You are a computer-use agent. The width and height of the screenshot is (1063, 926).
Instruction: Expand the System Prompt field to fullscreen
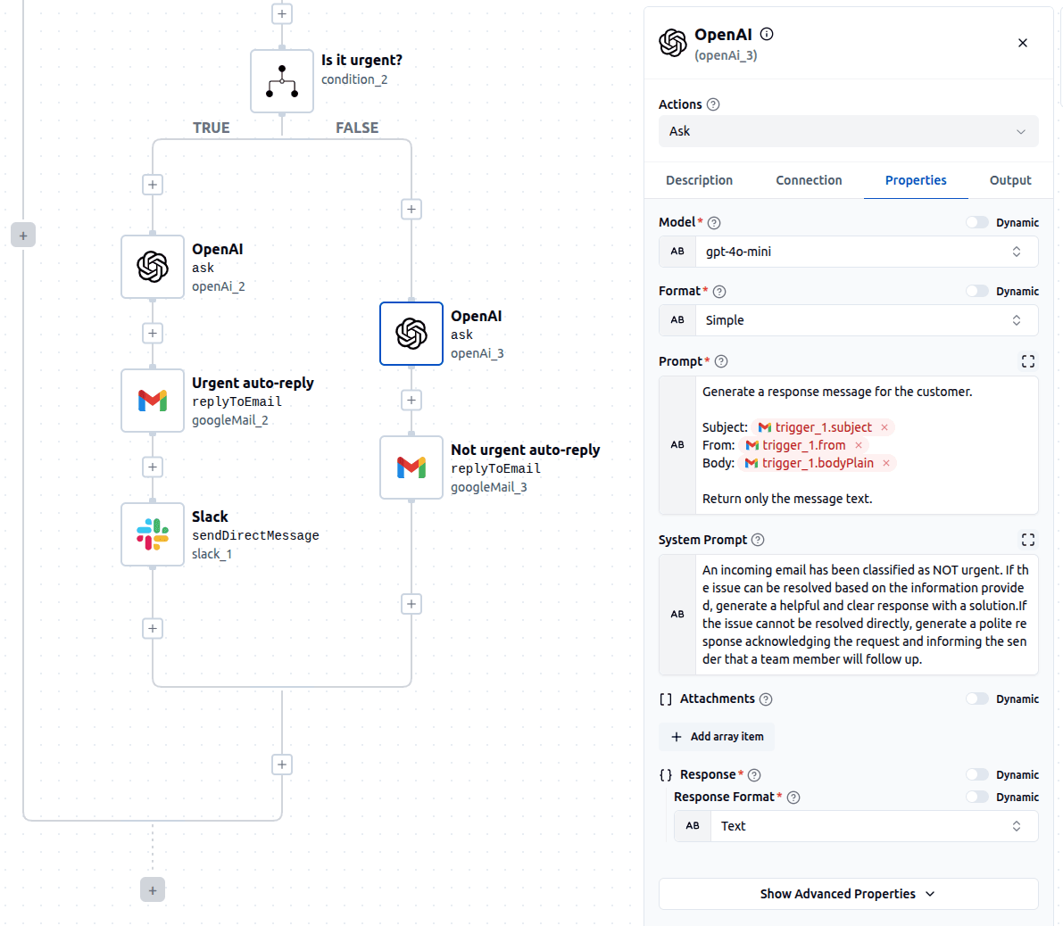(x=1027, y=540)
